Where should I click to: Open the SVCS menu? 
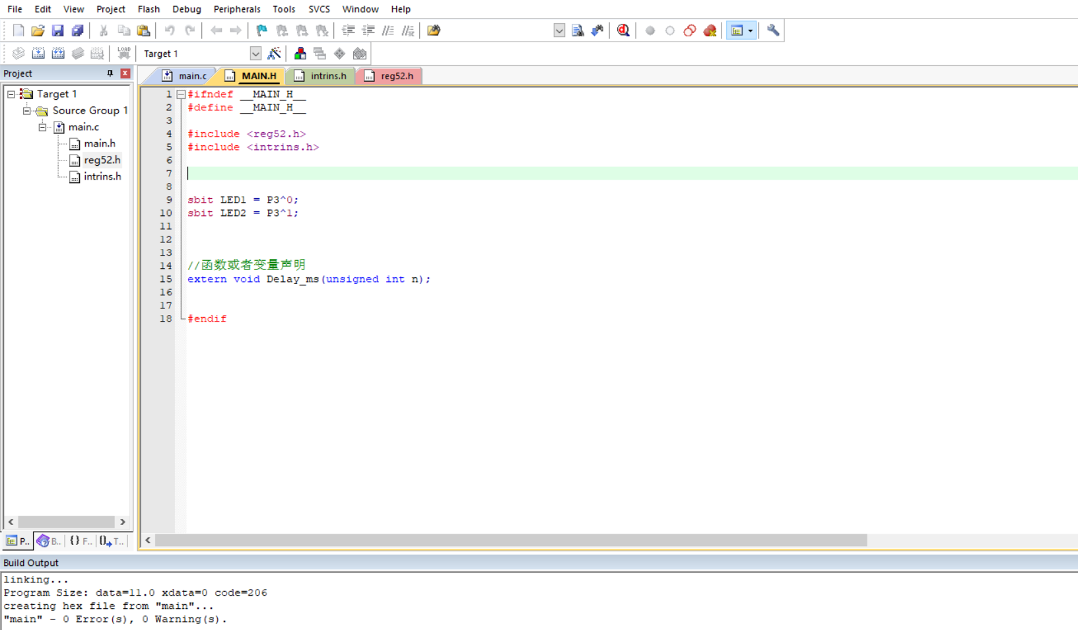[x=319, y=9]
